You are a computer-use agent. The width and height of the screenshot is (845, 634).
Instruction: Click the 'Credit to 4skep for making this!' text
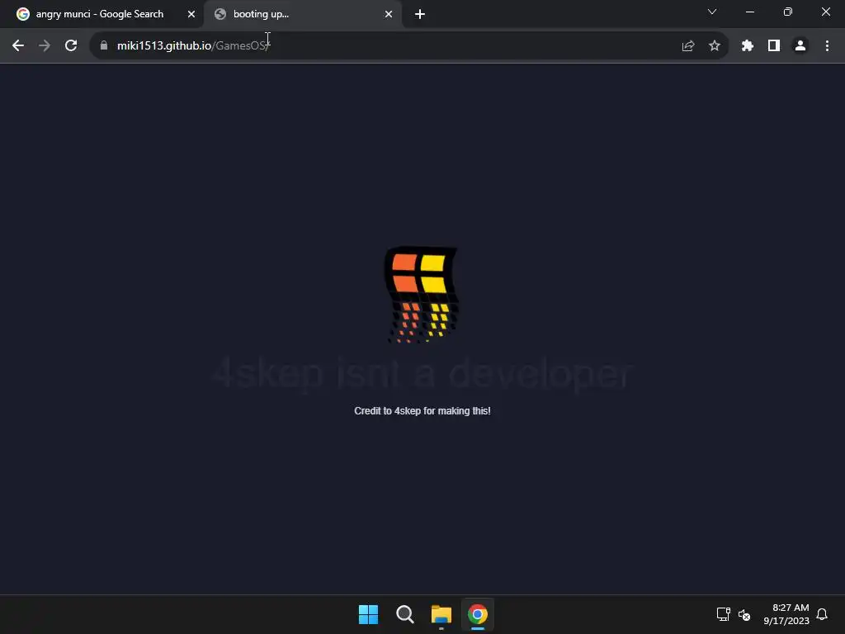(422, 411)
